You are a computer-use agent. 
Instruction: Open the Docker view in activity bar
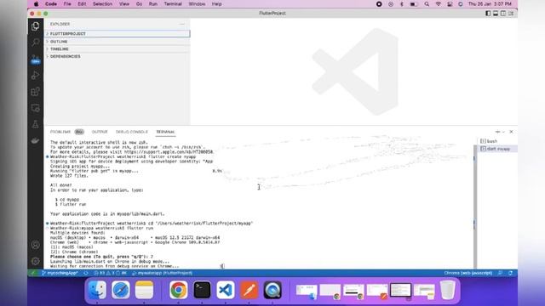pyautogui.click(x=35, y=140)
